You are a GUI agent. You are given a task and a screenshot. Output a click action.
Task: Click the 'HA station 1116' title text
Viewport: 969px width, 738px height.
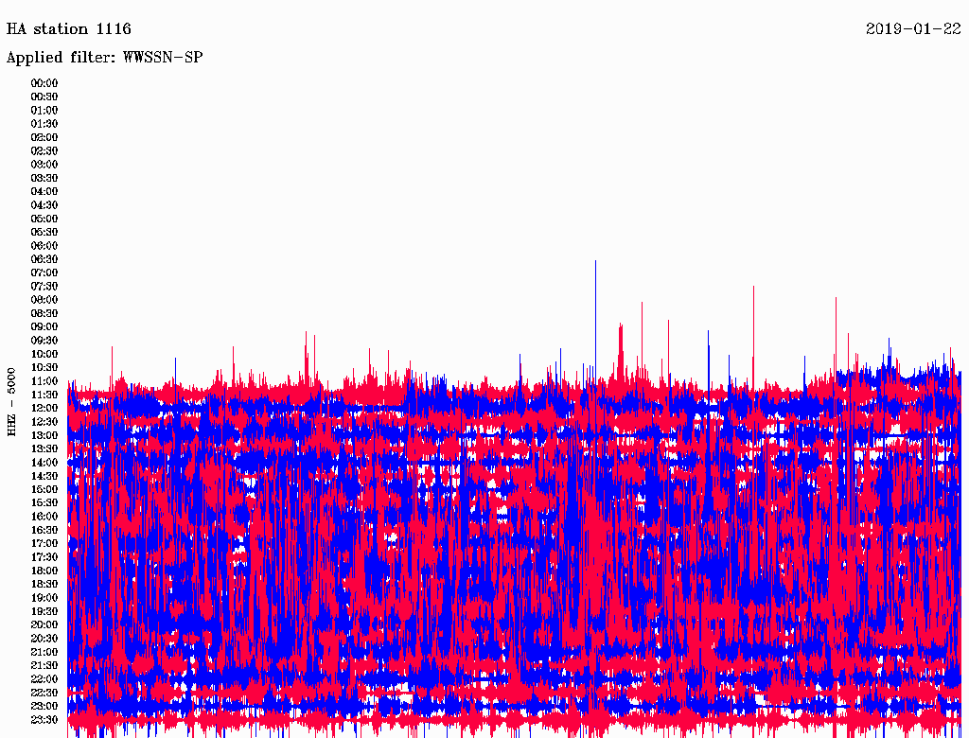point(68,29)
